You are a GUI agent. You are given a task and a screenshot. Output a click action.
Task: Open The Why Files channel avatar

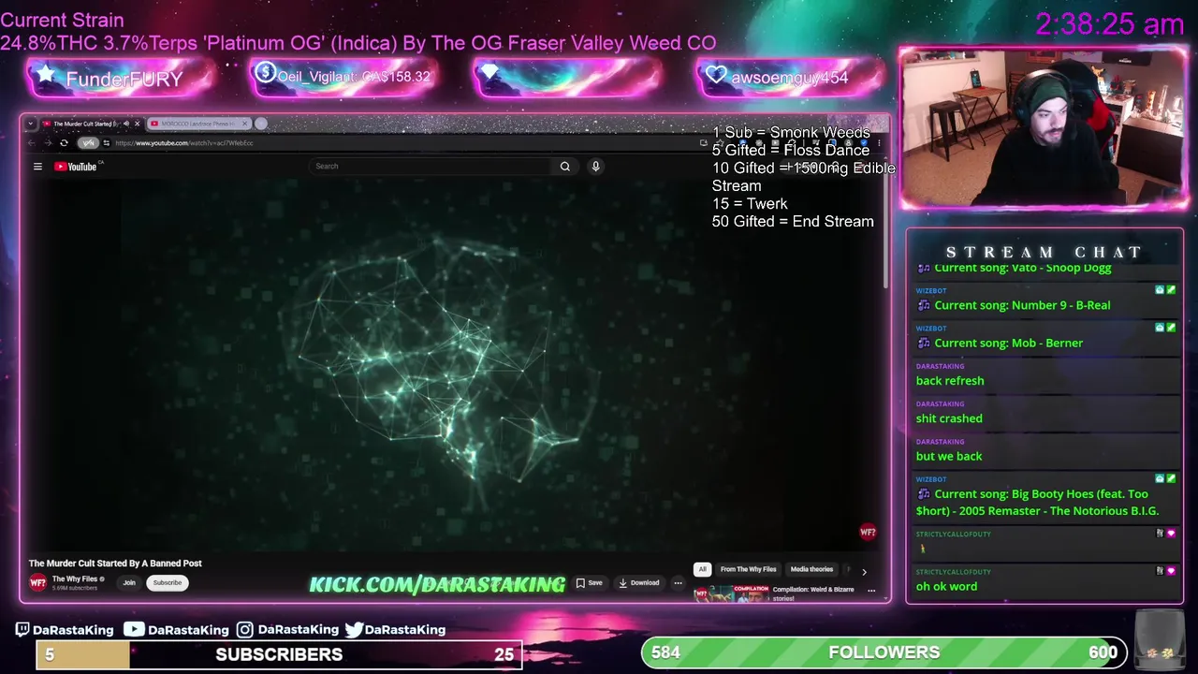37,582
